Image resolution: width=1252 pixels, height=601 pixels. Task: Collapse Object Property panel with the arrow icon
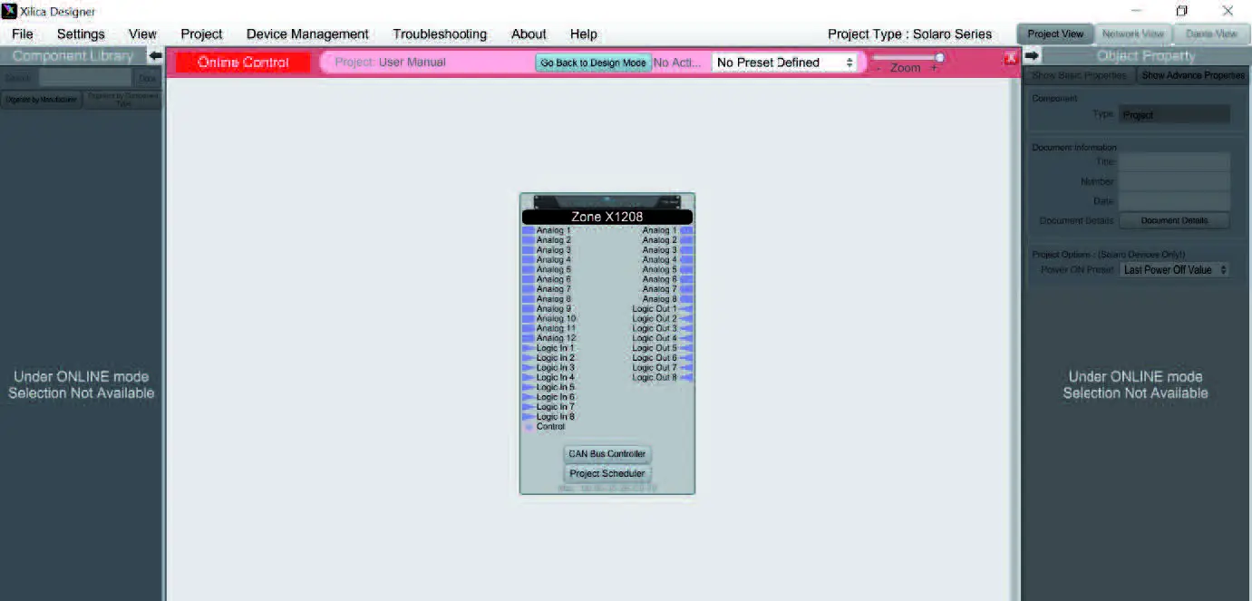1032,55
